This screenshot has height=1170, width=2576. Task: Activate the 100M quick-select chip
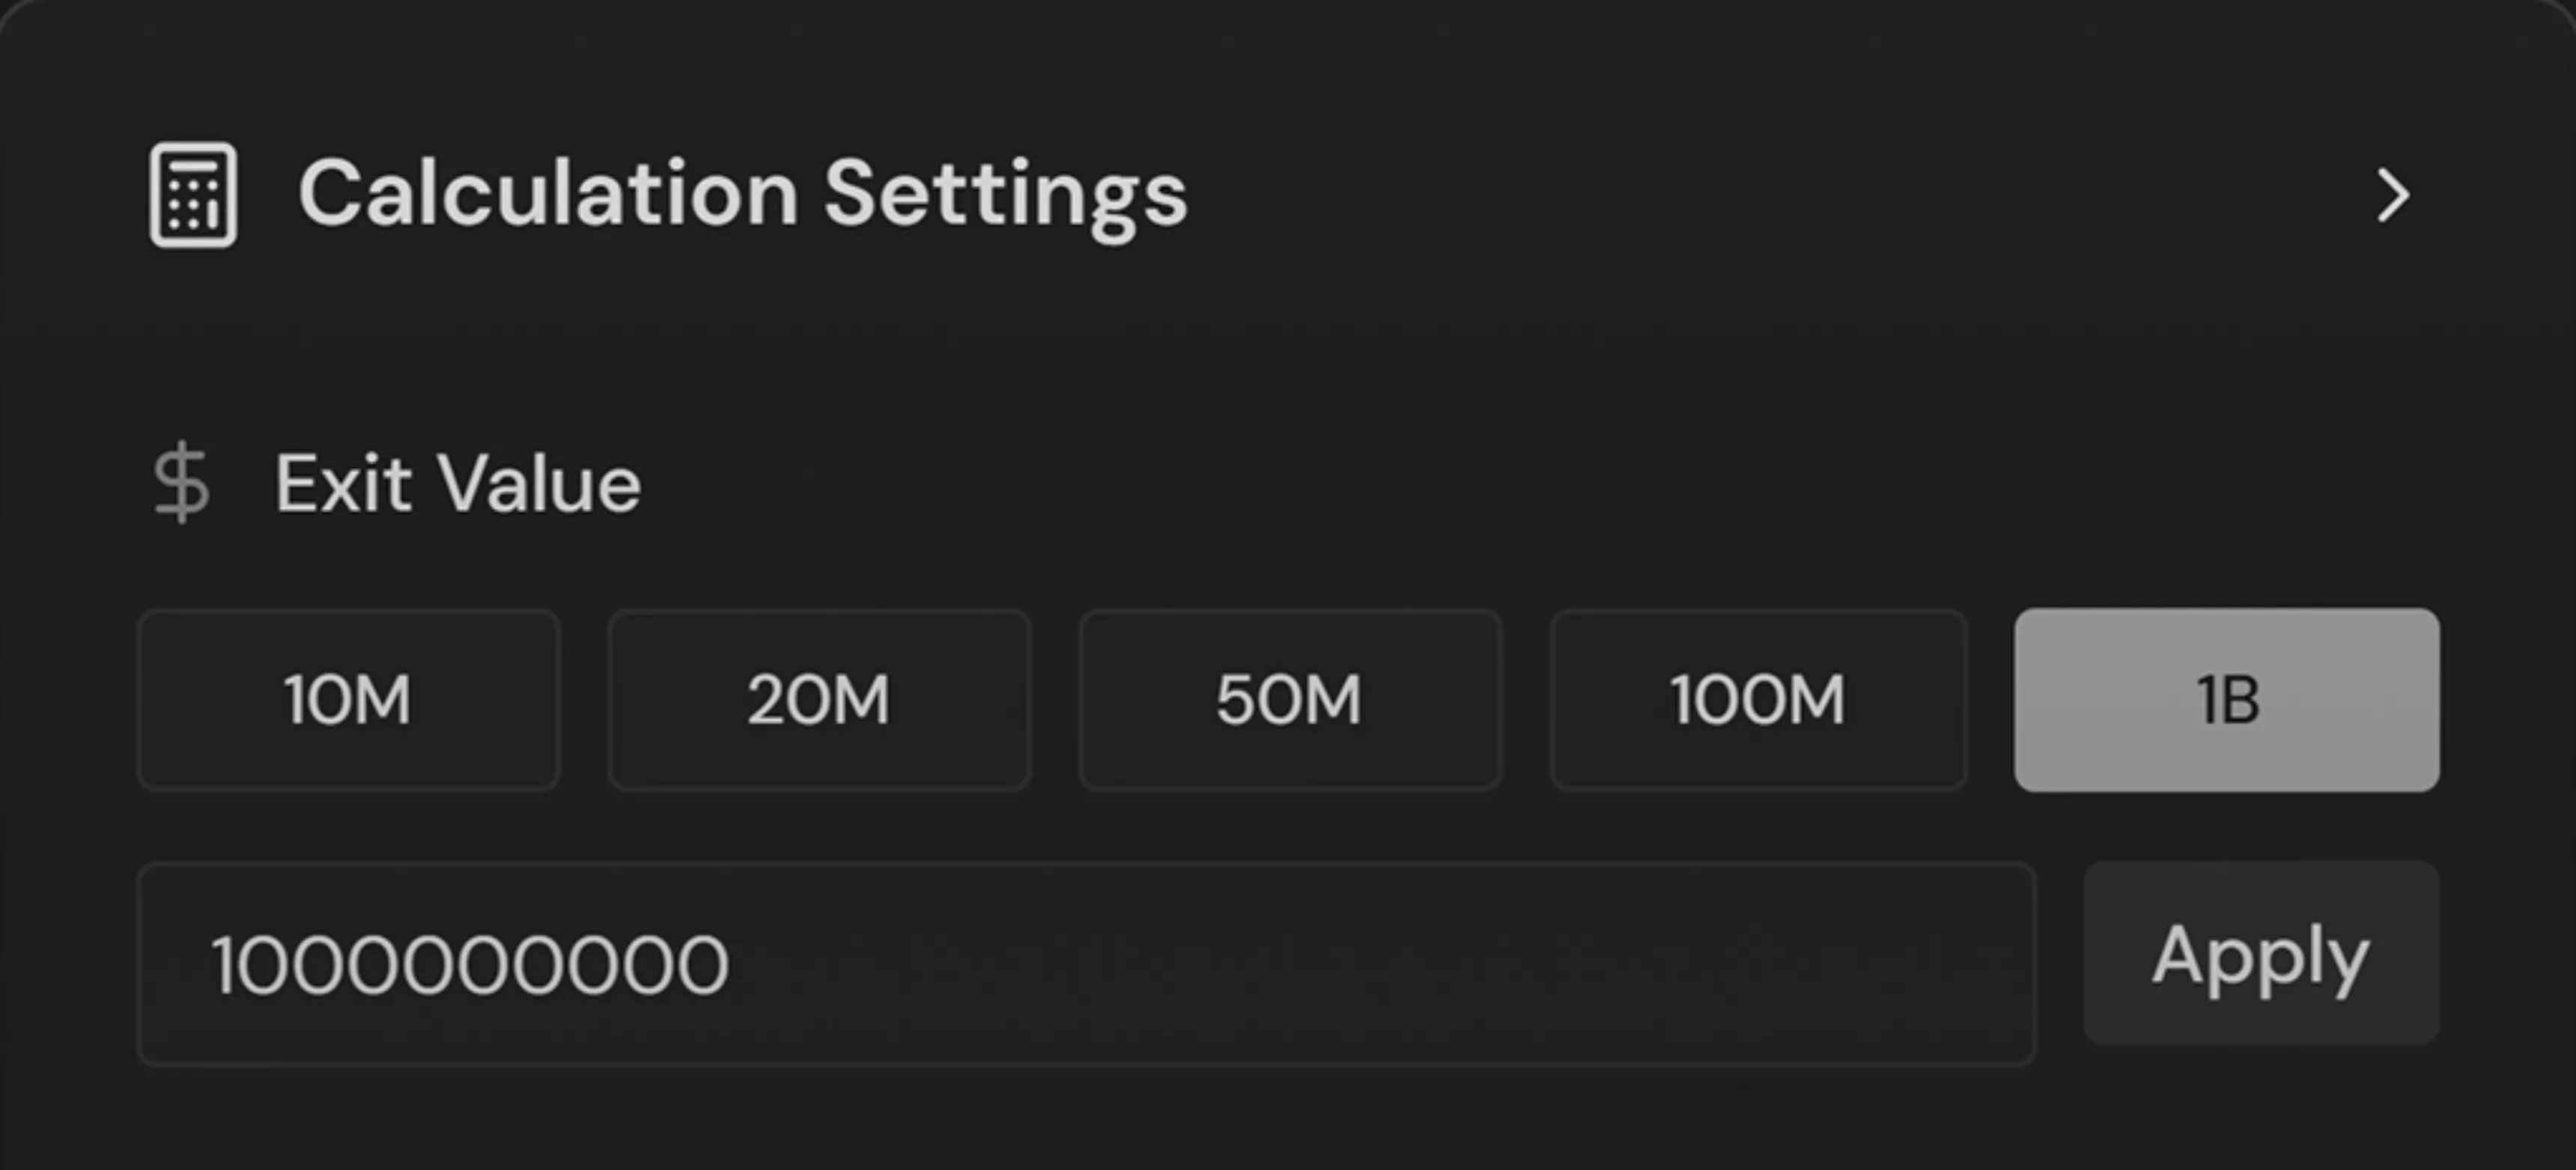pyautogui.click(x=1758, y=700)
